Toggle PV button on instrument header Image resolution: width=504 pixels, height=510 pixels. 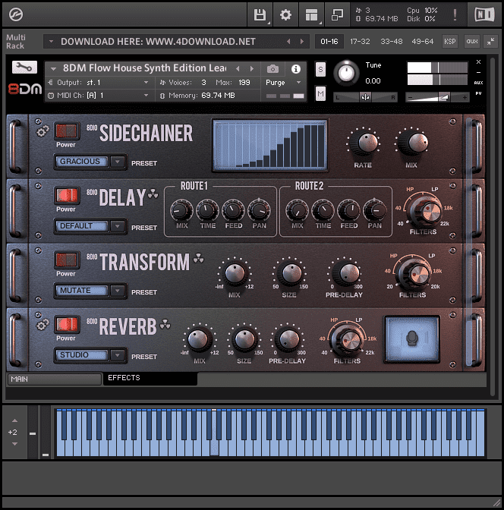pyautogui.click(x=478, y=93)
